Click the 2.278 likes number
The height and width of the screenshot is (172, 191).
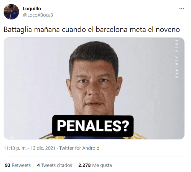tap(85, 165)
